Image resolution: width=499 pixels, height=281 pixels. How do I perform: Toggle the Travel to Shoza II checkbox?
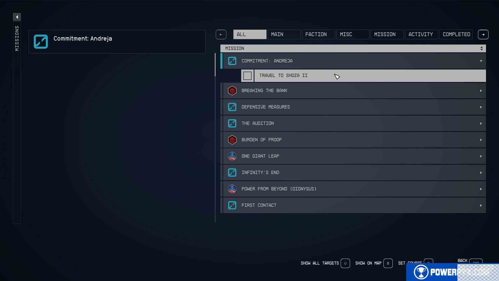[x=247, y=75]
